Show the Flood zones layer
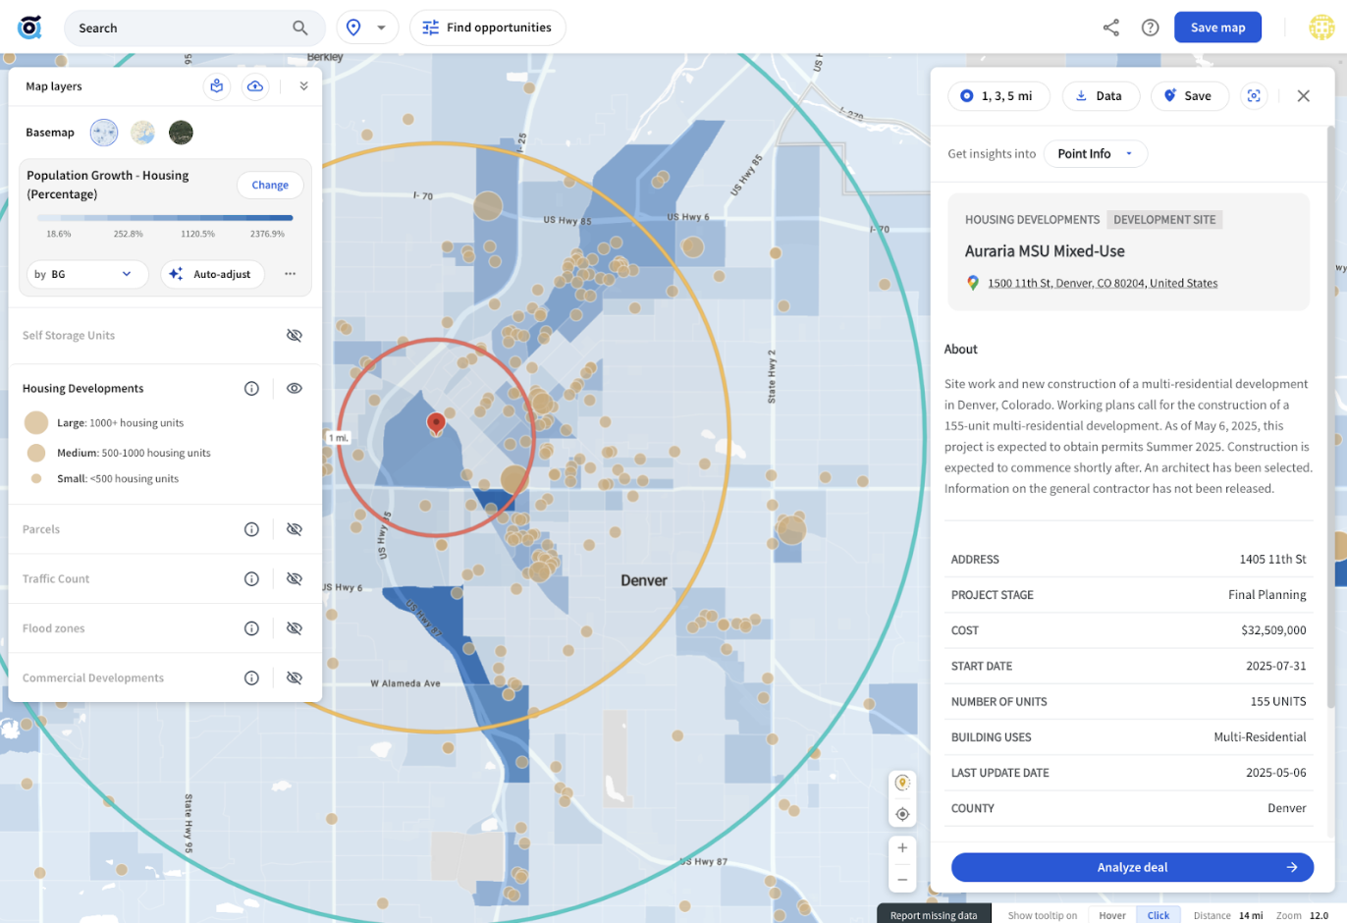This screenshot has height=923, width=1347. [294, 628]
